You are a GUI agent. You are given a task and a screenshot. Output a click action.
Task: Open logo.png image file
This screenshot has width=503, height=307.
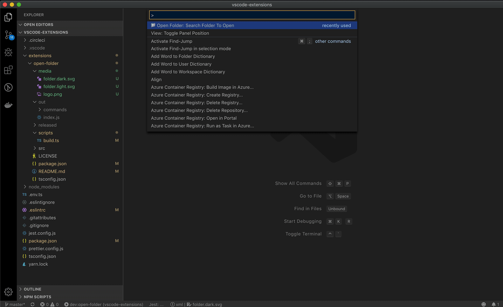click(x=70, y=94)
